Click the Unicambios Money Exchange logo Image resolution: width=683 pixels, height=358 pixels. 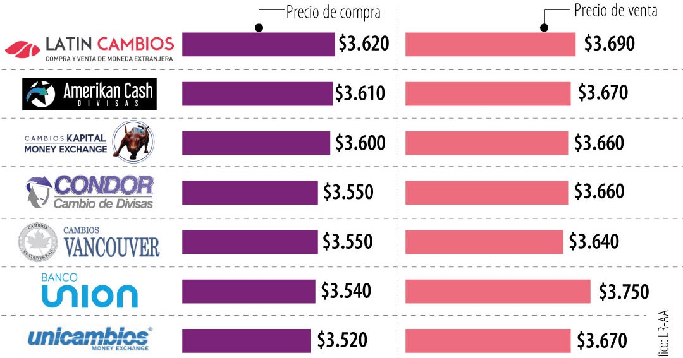pos(89,339)
